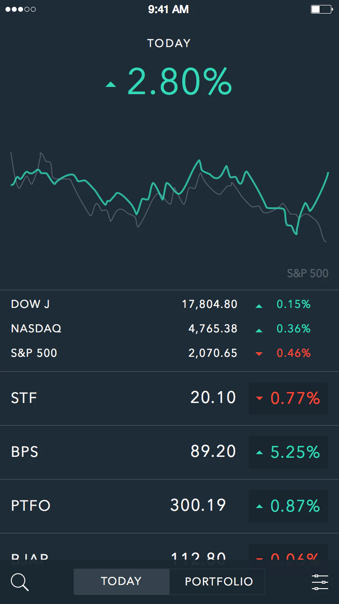Tap the S&P 500 red down arrow

pos(259,354)
